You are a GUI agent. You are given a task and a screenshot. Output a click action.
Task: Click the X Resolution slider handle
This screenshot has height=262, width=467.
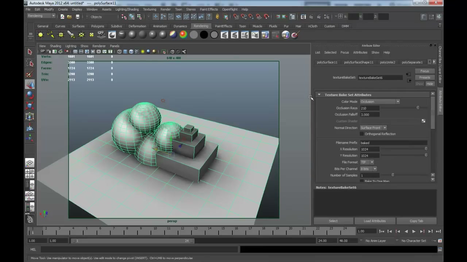point(426,149)
